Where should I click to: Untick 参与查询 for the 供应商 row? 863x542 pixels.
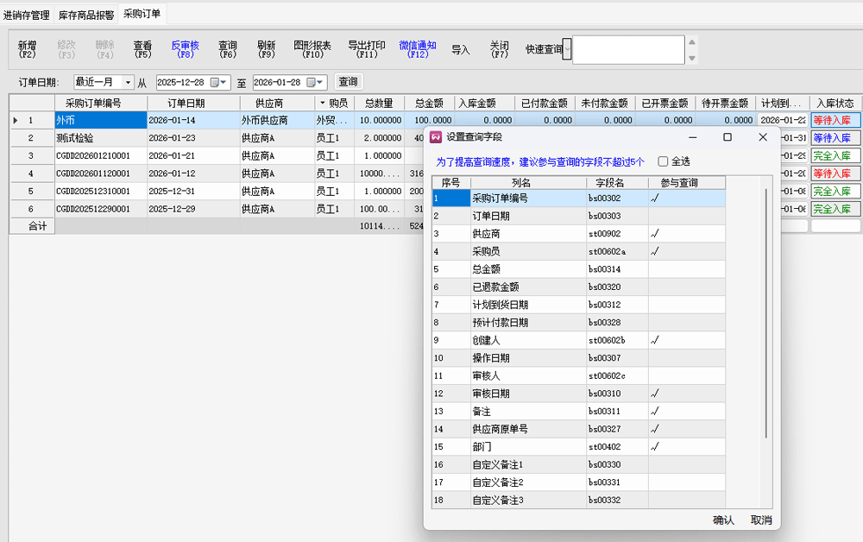(x=686, y=234)
